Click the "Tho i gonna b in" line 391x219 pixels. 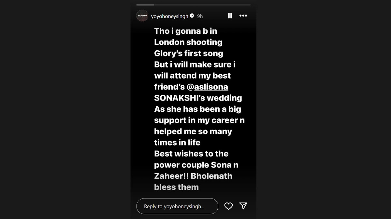pos(185,31)
